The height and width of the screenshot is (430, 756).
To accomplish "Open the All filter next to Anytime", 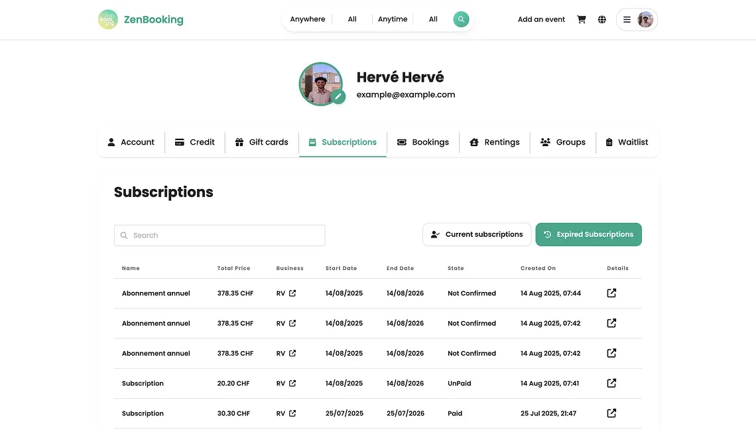I will 433,19.
